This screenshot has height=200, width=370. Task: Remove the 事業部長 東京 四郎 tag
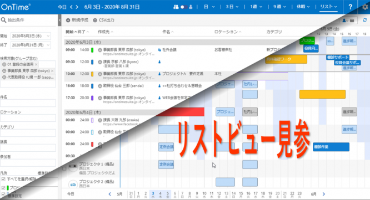(52, 71)
